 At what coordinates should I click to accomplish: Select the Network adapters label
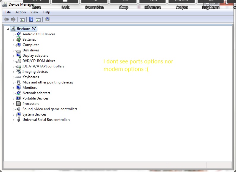point(36,93)
